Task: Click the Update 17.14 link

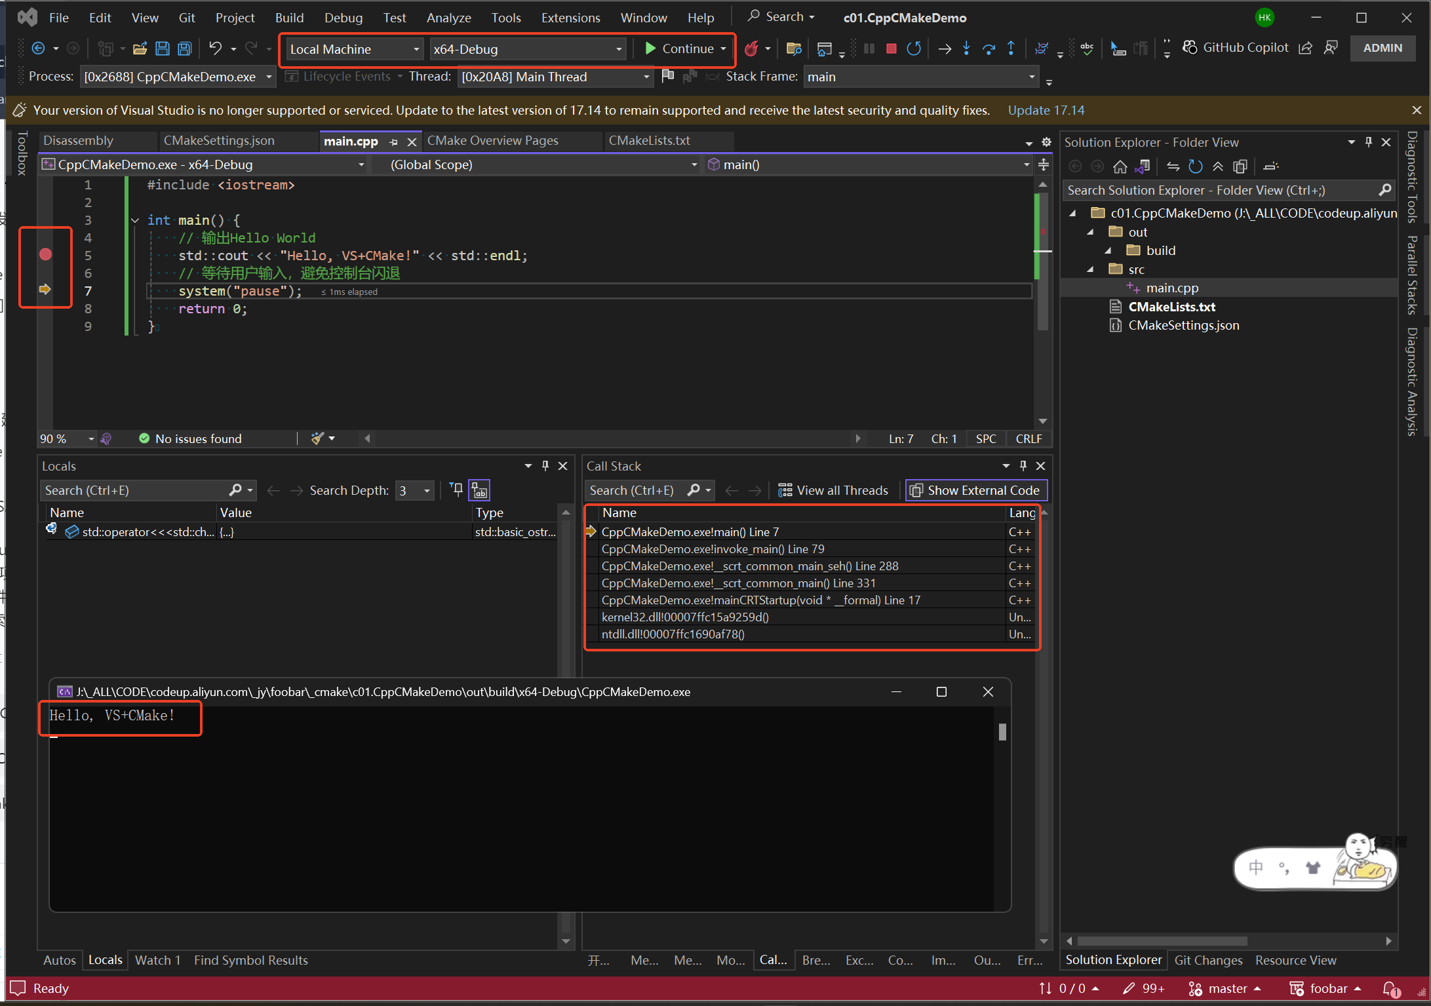Action: click(x=1046, y=110)
